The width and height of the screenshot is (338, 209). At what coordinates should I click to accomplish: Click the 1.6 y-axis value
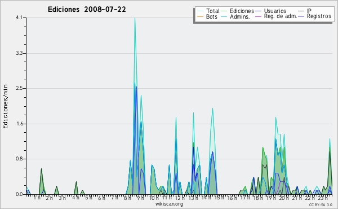(x=19, y=124)
